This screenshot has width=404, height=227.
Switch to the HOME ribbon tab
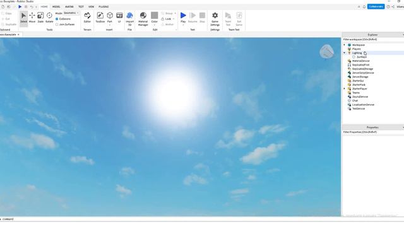44,7
